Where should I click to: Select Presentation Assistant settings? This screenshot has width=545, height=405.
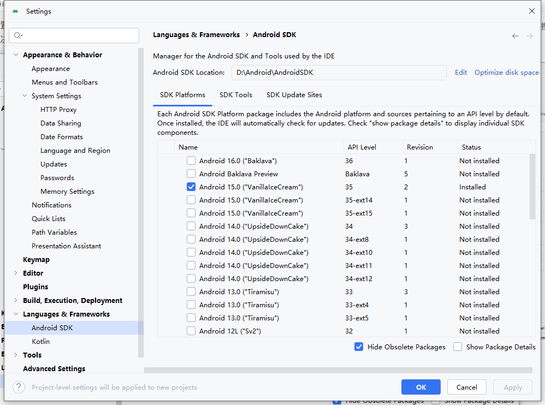(67, 246)
